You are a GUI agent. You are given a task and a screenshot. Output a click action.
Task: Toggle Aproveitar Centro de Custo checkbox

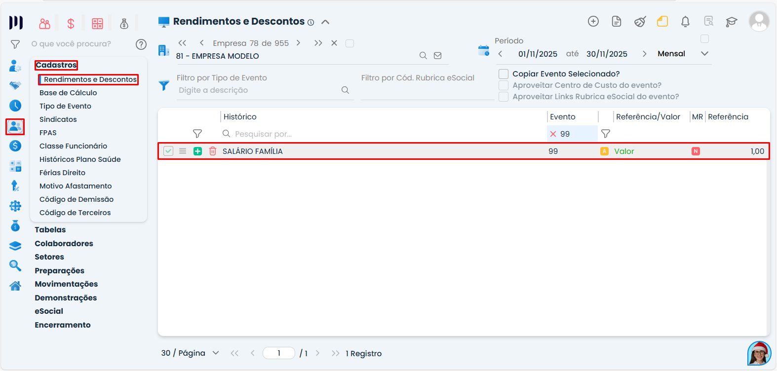(x=504, y=85)
